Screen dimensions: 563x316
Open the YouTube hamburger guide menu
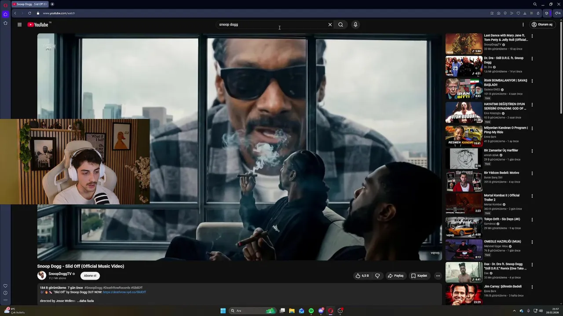(x=19, y=25)
